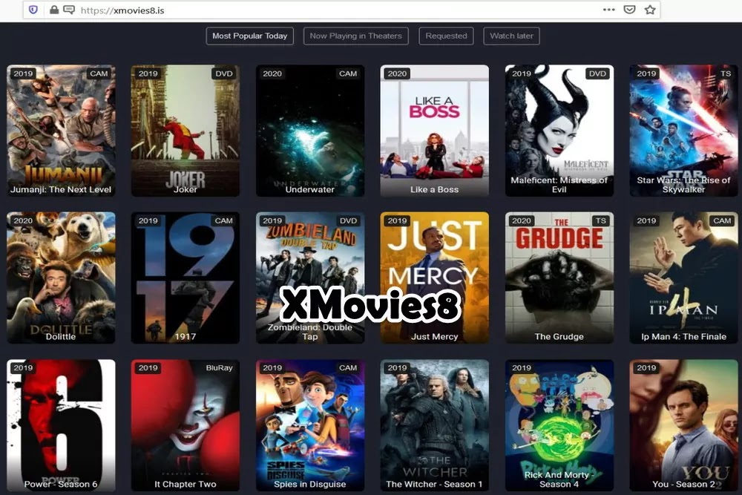Click the 2020 year badge on Dolittle
742x495 pixels.
23,220
